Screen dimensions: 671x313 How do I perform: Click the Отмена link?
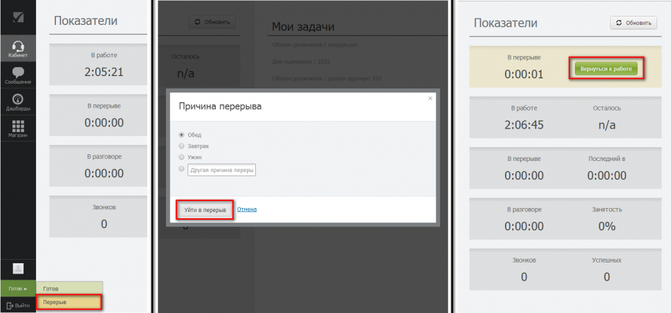coord(247,209)
